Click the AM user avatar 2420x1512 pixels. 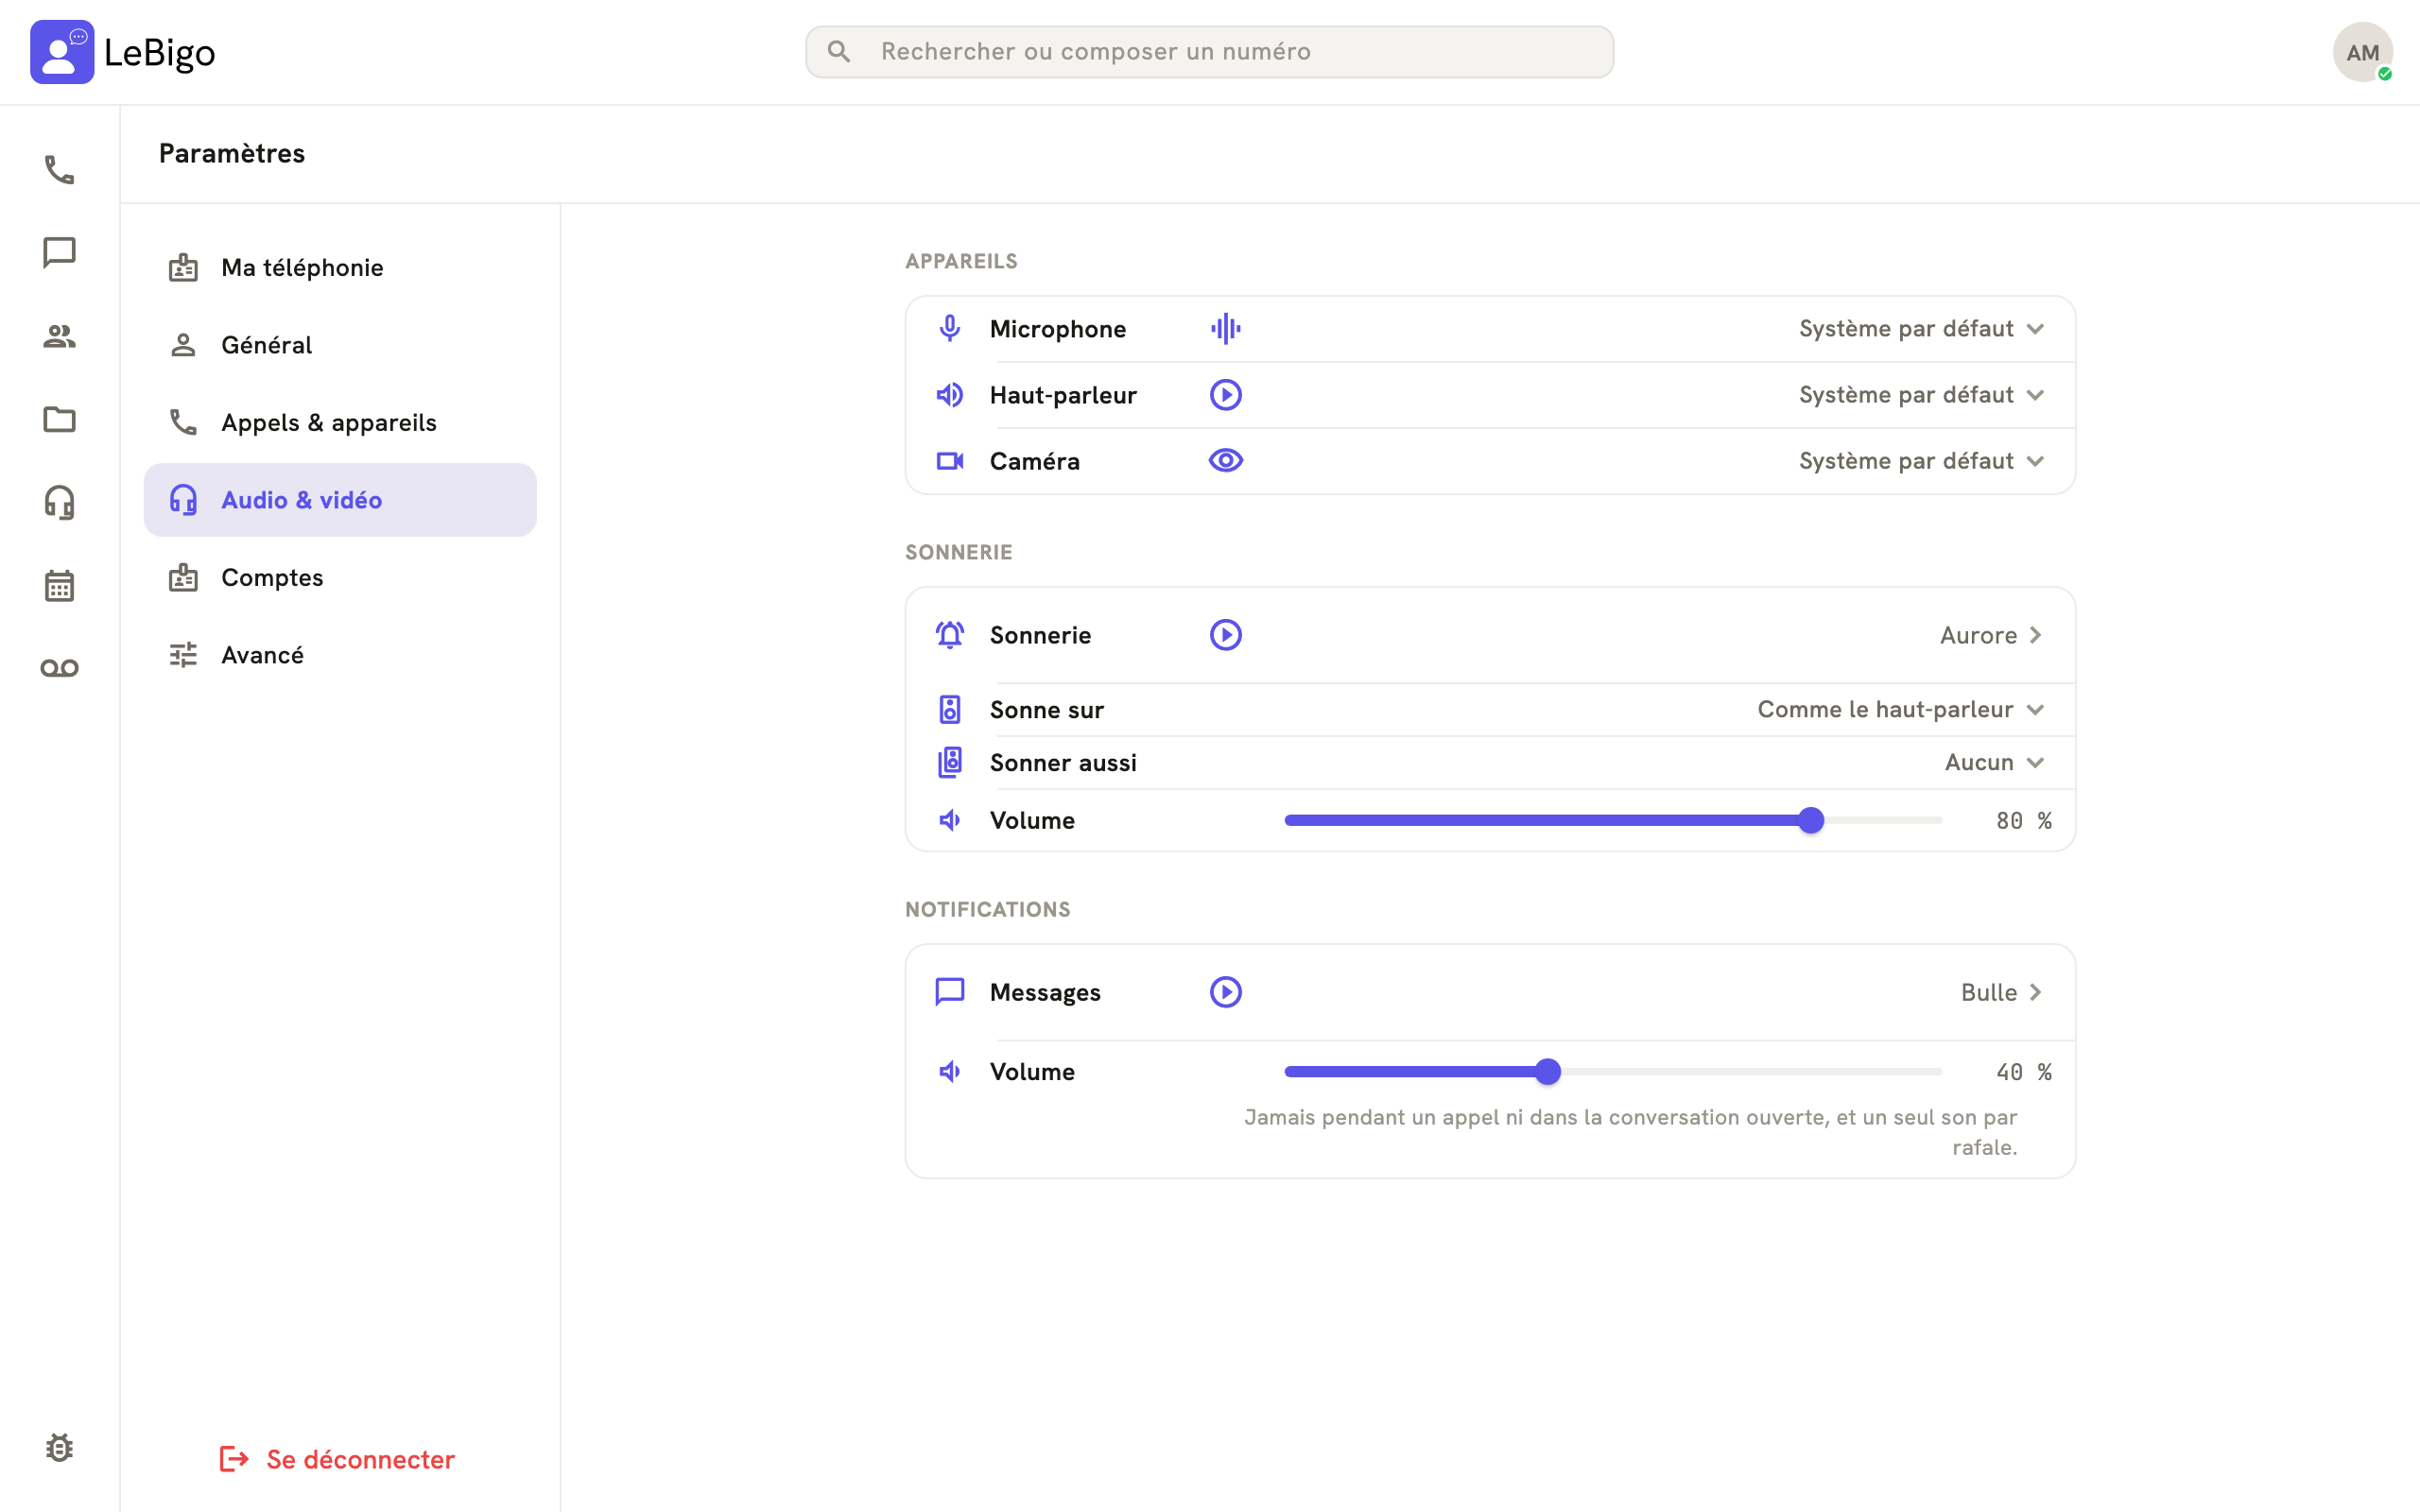(x=2362, y=52)
